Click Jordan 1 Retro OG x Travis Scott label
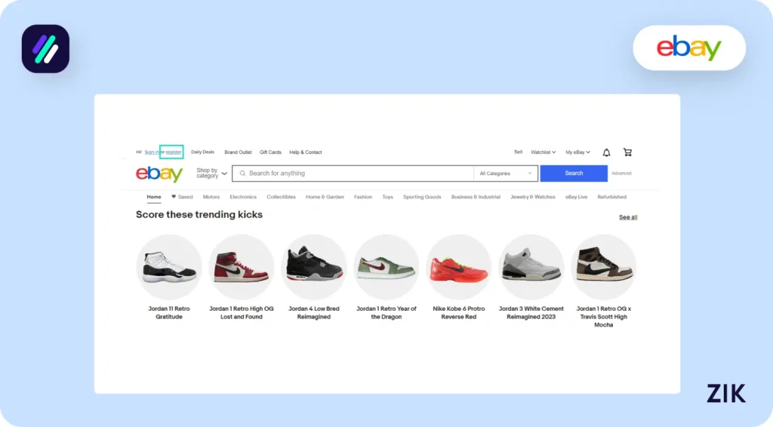Screen dimensions: 773x427 click(x=603, y=317)
